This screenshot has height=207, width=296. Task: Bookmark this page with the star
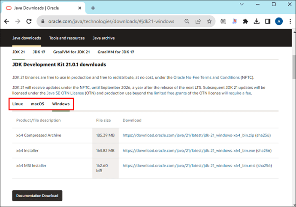209,21
